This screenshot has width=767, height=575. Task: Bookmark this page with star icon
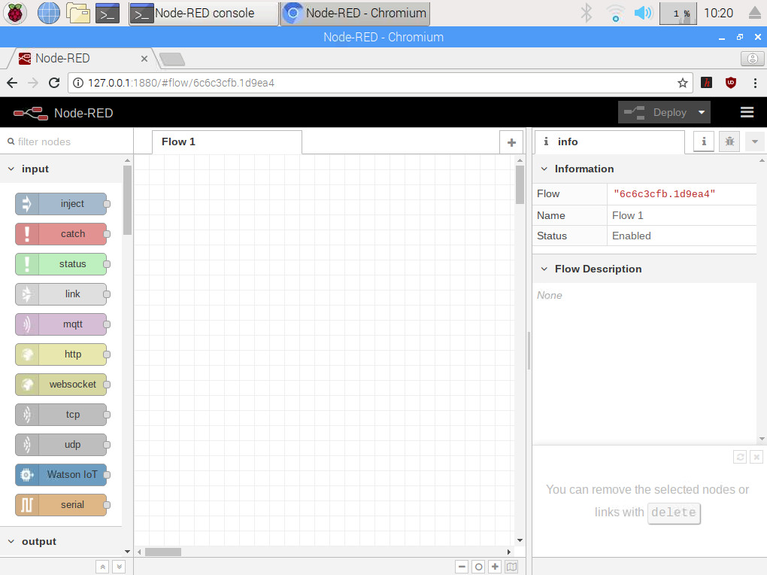pos(683,83)
